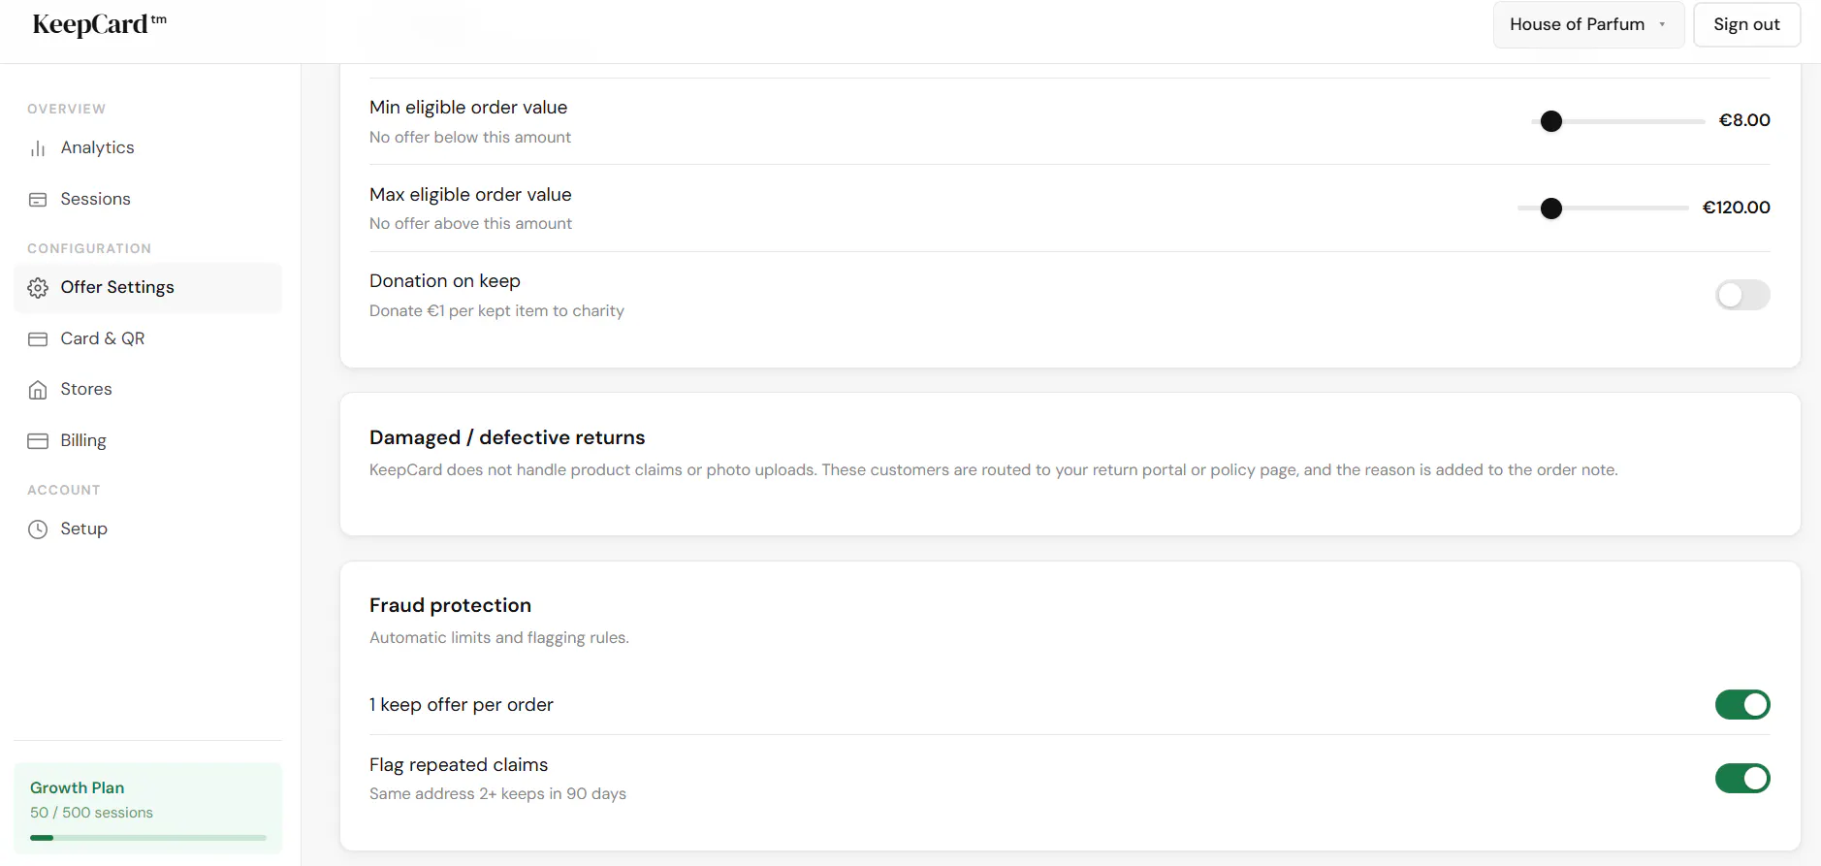1821x866 pixels.
Task: Click the Billing credit card icon
Action: tap(38, 441)
